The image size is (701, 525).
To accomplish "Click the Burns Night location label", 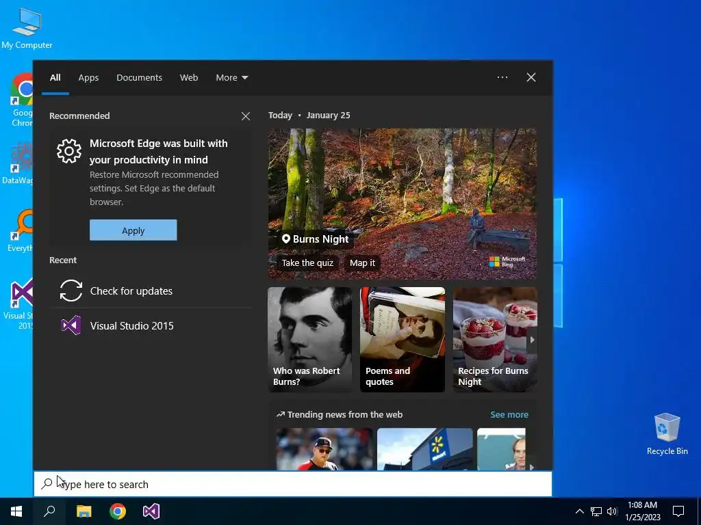I will [316, 239].
